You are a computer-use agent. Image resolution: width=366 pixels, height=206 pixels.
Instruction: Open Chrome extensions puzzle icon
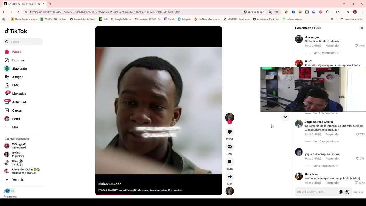[328, 12]
